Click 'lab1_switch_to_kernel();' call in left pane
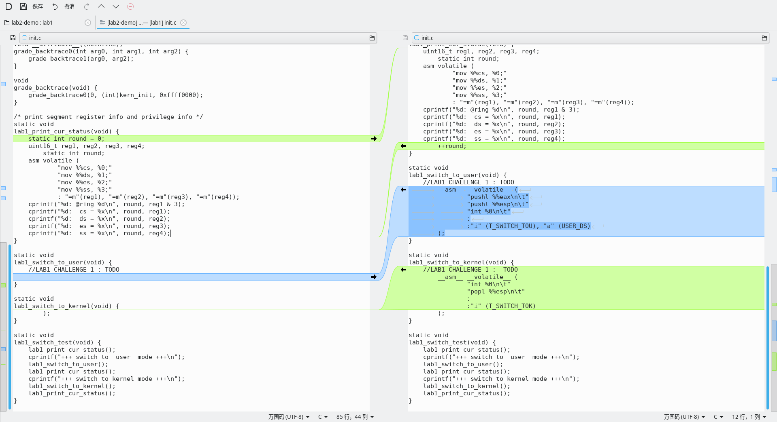Image resolution: width=777 pixels, height=422 pixels. [72, 386]
